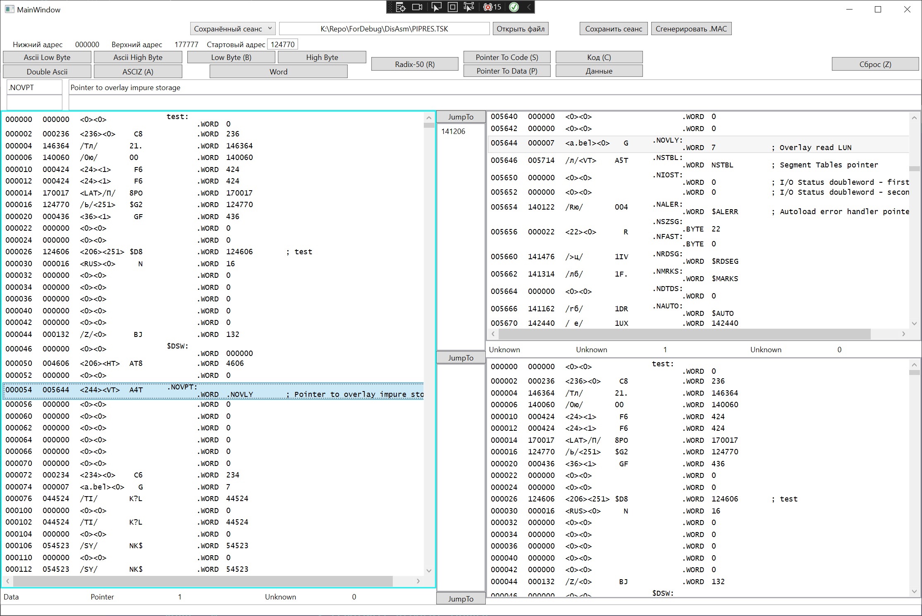Viewport: 922px width, 616px height.
Task: Click the .NOVPT label name field
Action: pyautogui.click(x=34, y=87)
